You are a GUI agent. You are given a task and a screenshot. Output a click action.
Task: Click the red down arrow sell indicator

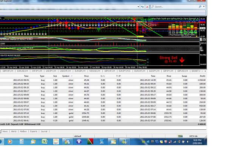(182, 60)
